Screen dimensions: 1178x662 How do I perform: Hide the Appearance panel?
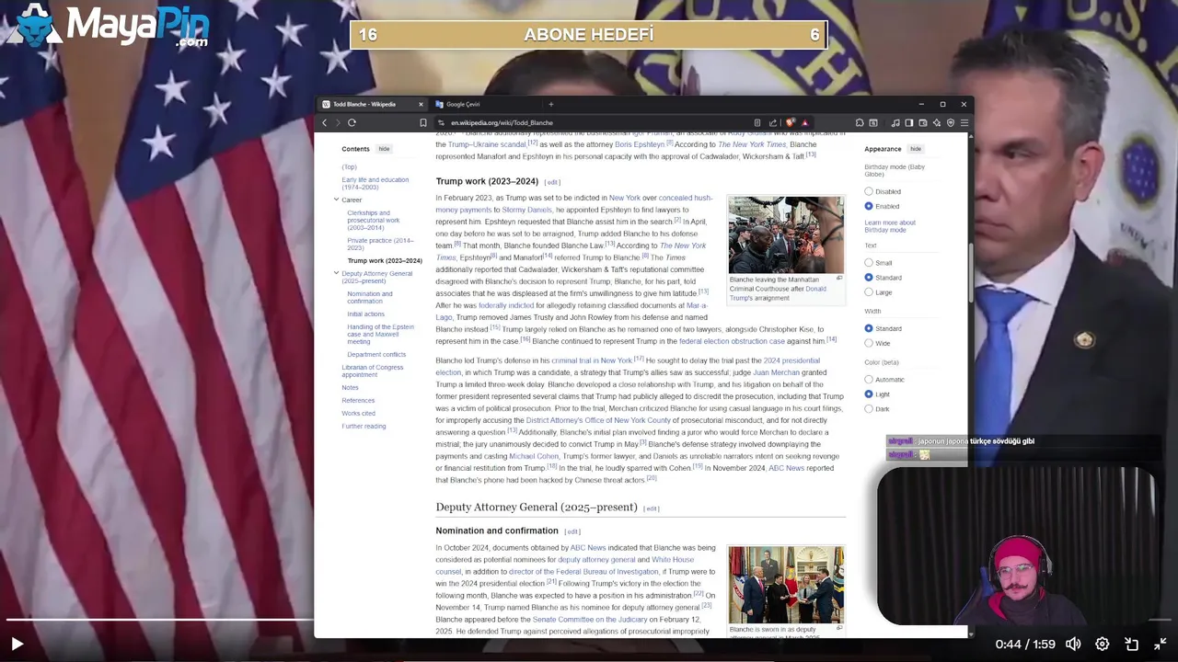[x=916, y=149]
